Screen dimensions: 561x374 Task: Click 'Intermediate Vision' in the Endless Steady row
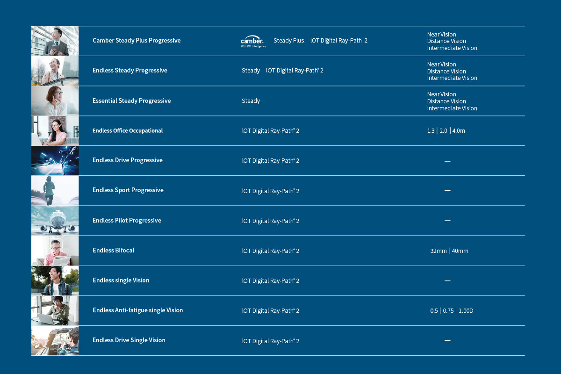click(x=452, y=78)
